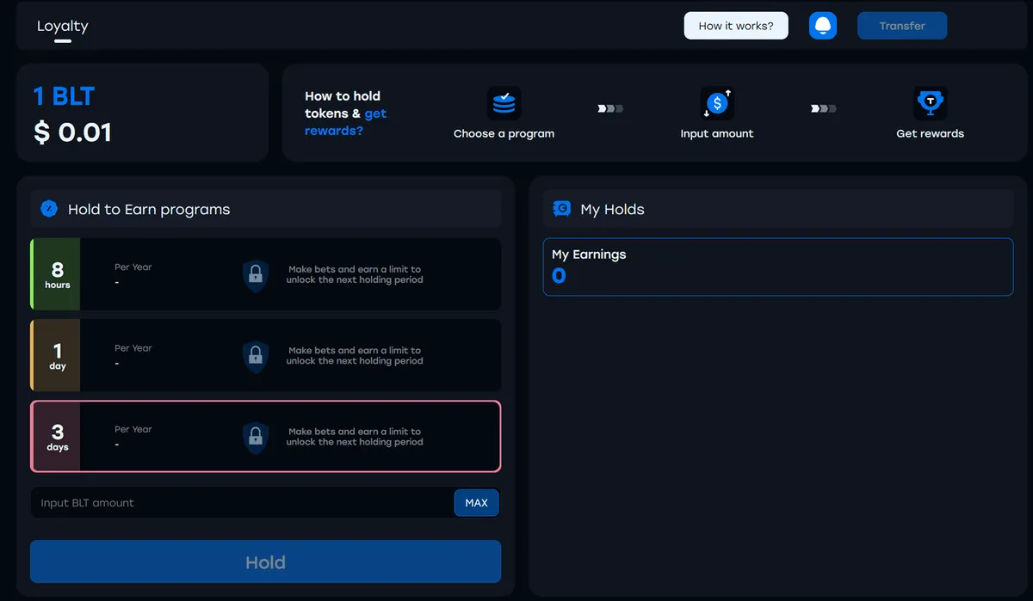Click the progress dots after Choose a program

coord(610,107)
